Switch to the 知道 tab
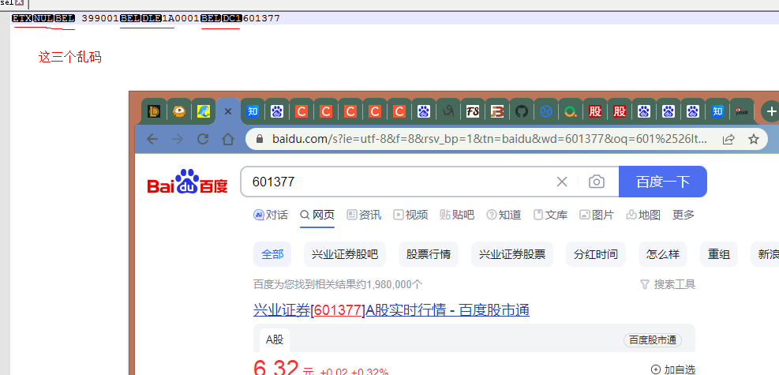This screenshot has height=375, width=779. 504,215
